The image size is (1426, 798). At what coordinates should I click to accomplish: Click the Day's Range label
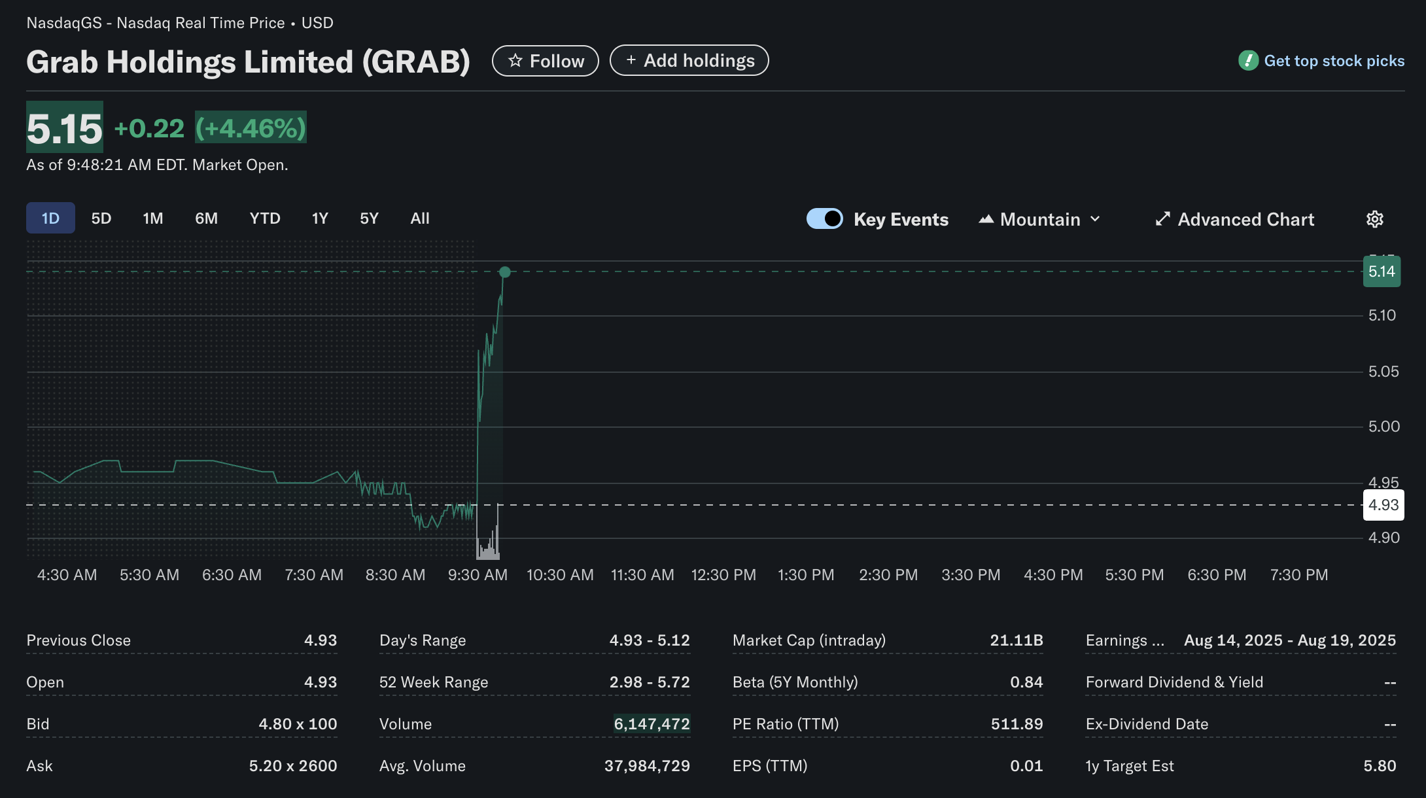[x=423, y=640]
